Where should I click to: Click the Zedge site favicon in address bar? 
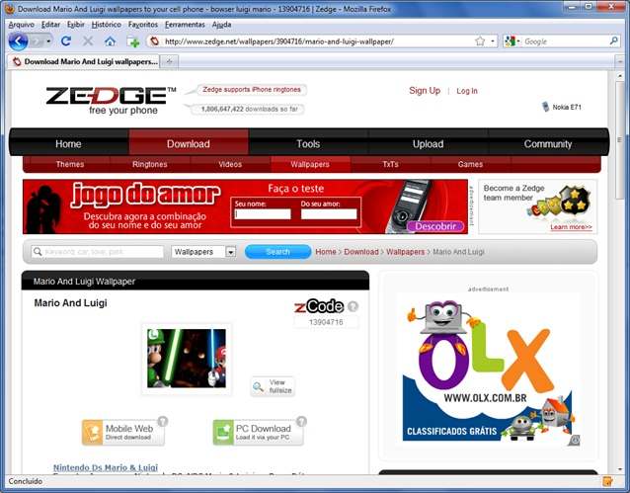pos(155,41)
